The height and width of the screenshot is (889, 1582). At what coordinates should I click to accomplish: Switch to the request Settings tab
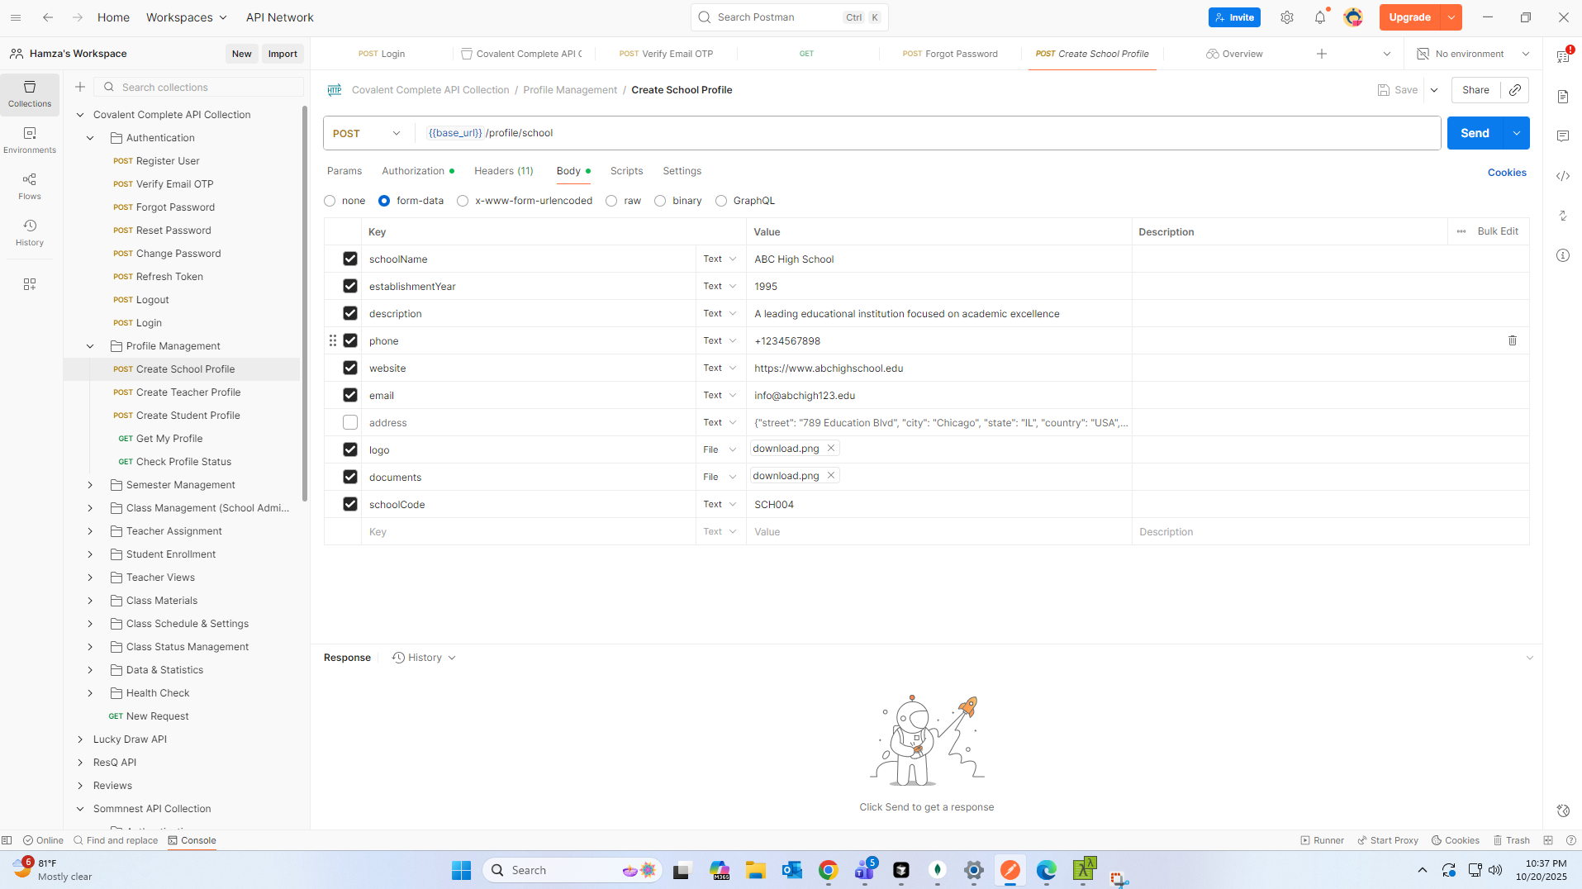(x=682, y=171)
